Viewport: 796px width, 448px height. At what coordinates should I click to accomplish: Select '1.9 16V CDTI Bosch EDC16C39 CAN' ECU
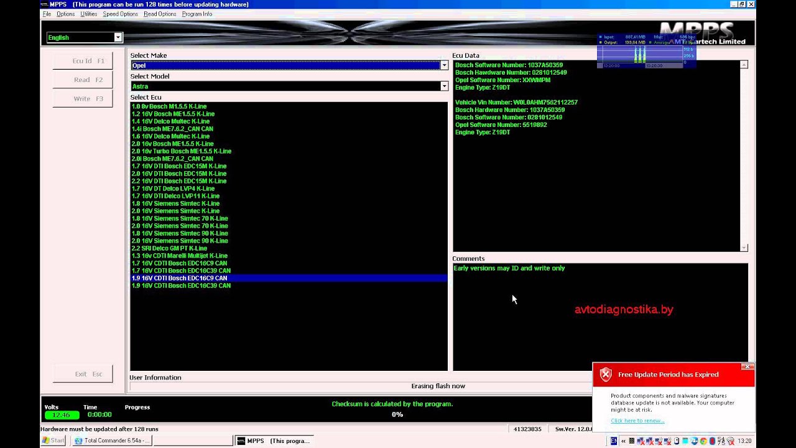[x=181, y=286]
